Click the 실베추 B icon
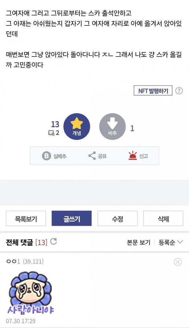Image resolution: width=189 pixels, height=328 pixels. pos(47,156)
